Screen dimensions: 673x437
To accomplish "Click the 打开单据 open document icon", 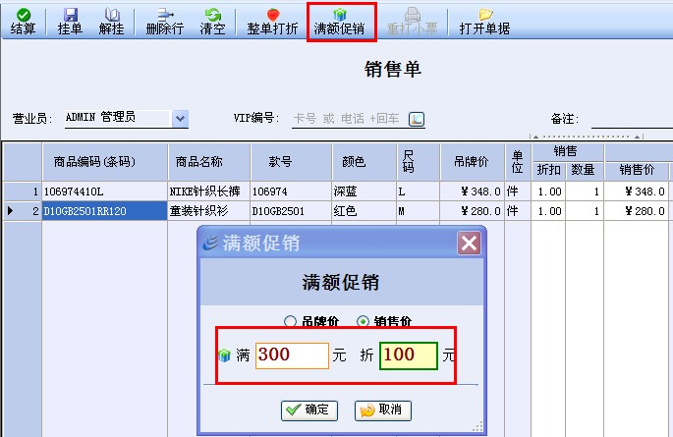I will coord(484,22).
